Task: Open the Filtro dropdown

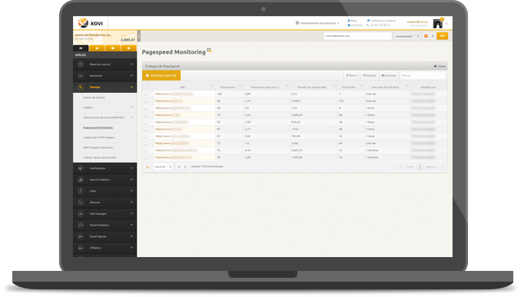Action: [x=351, y=76]
